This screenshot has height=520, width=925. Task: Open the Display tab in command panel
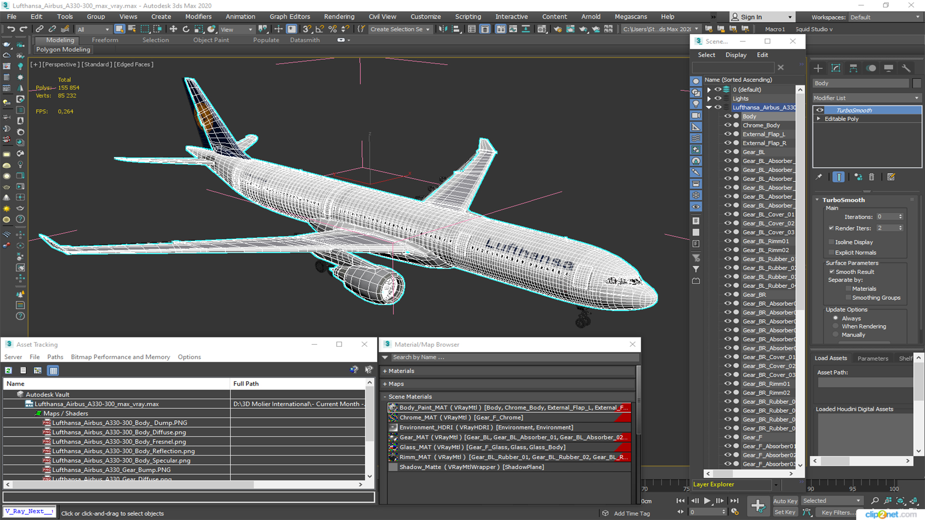889,68
